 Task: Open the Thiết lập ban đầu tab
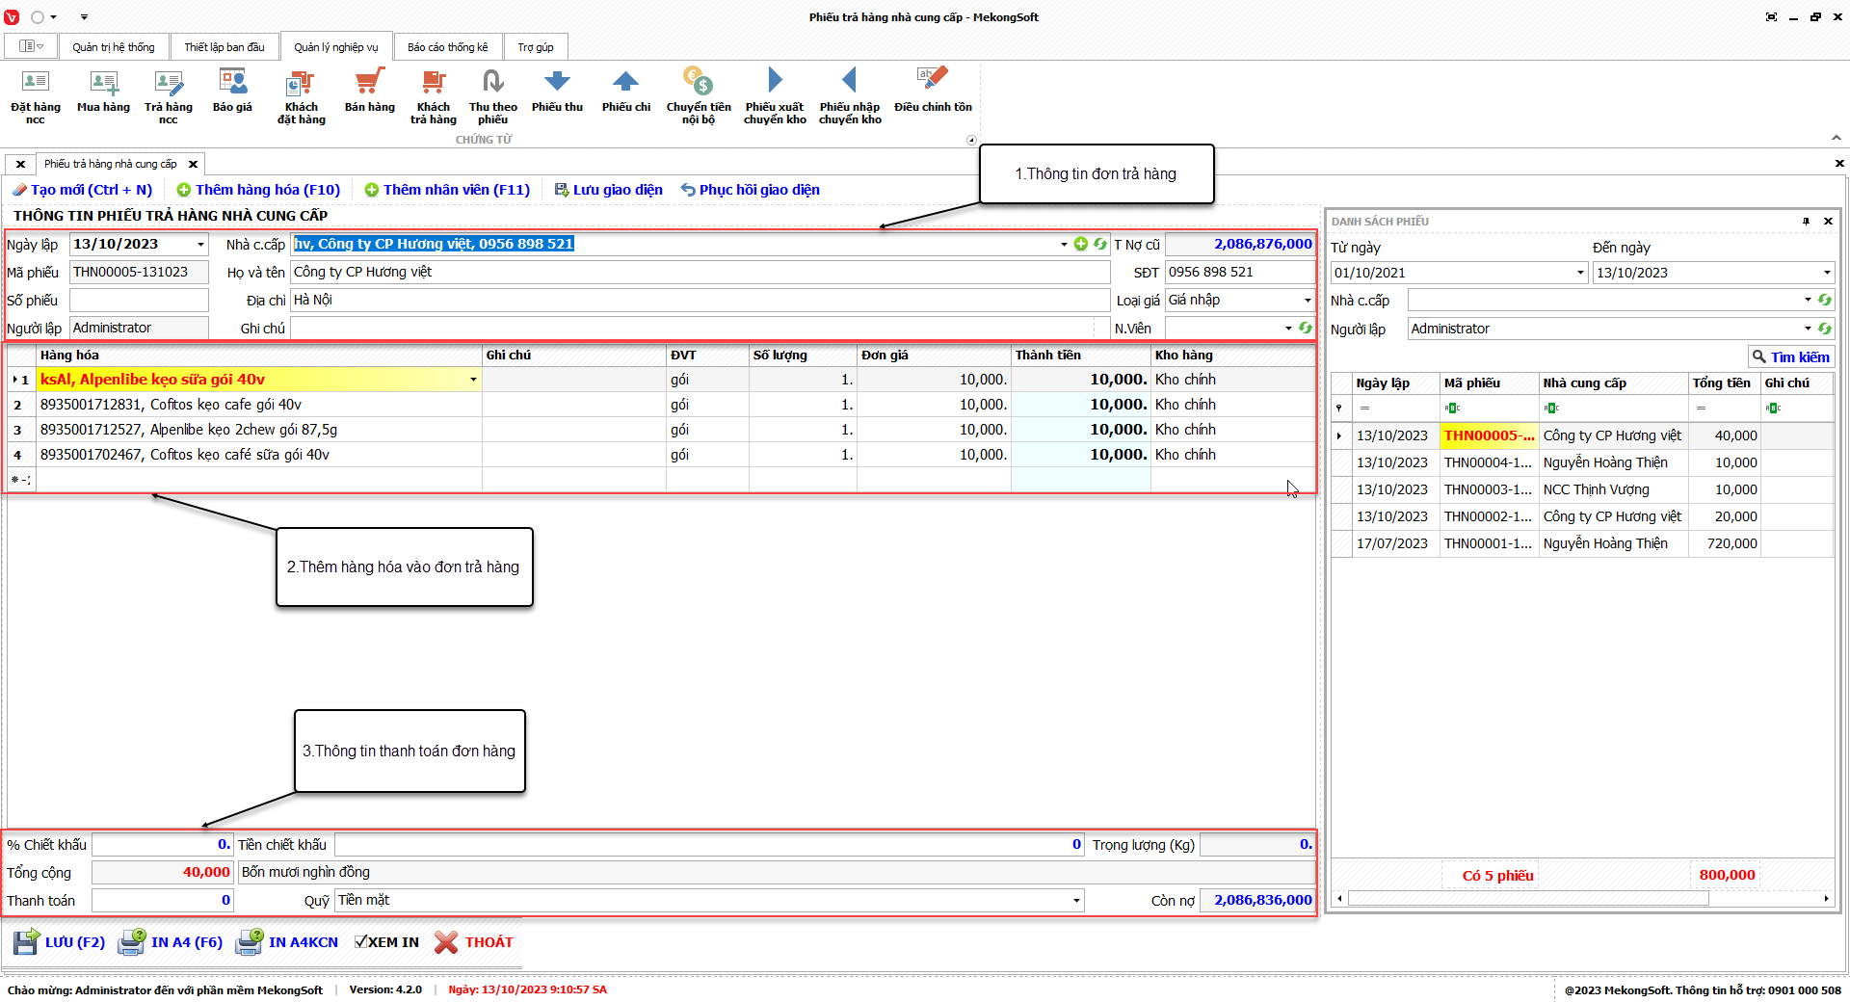224,47
